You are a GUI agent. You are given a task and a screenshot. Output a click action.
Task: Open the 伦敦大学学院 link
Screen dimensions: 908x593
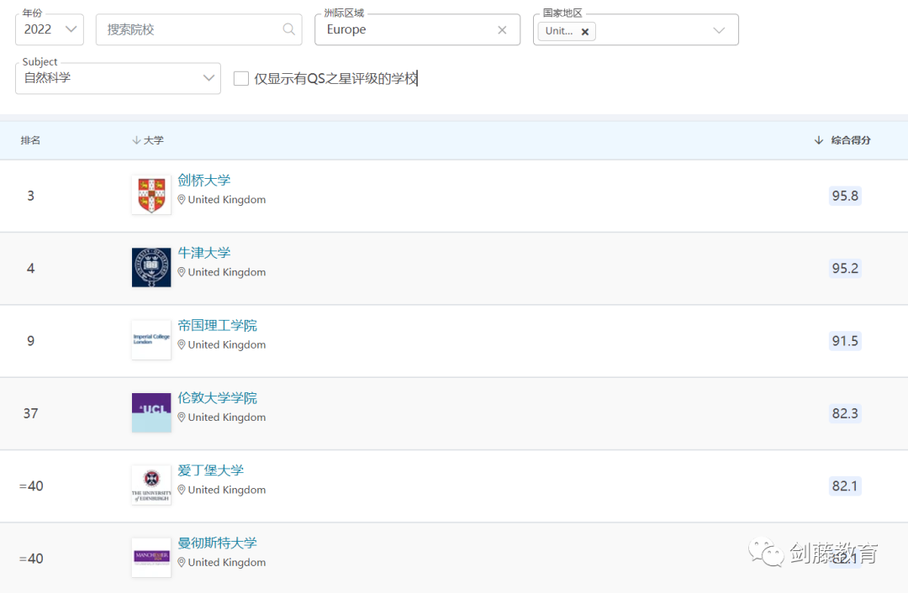point(217,398)
